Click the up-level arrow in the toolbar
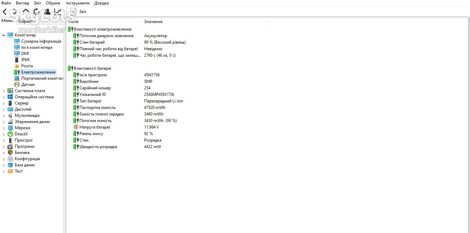This screenshot has width=470, height=233. point(26,12)
